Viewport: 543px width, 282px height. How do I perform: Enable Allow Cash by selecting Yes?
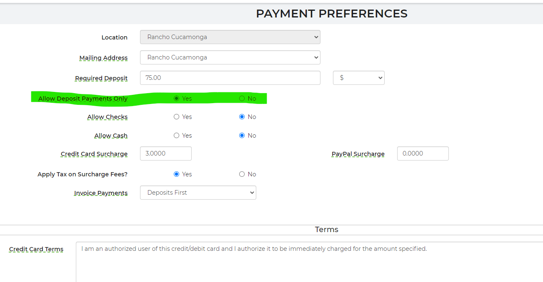pos(176,136)
